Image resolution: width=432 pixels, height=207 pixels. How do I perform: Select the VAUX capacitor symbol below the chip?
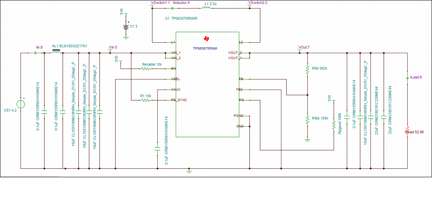(x=157, y=149)
